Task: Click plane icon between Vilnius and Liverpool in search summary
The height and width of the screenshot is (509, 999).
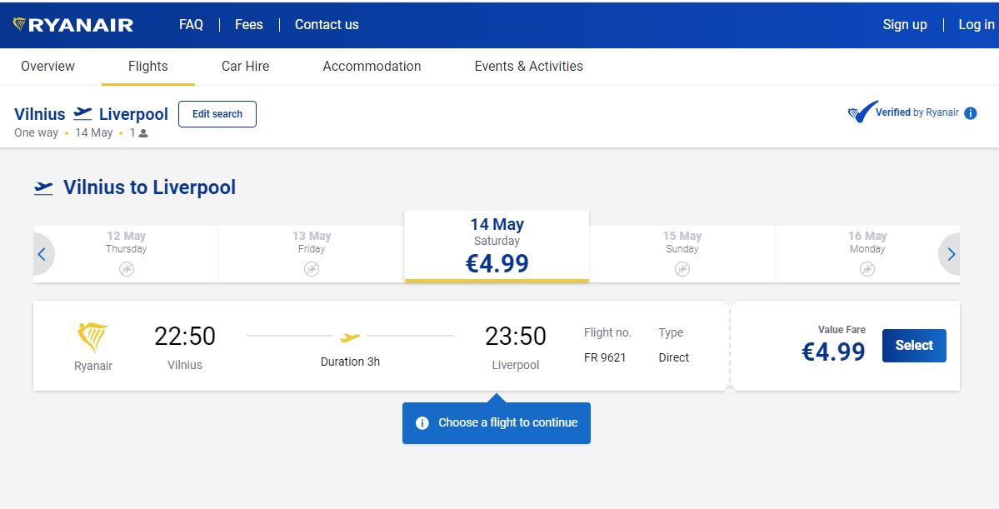Action: tap(82, 114)
